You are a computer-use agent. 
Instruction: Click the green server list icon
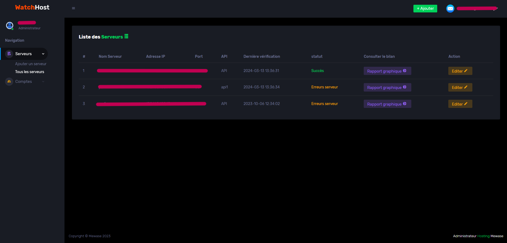126,36
